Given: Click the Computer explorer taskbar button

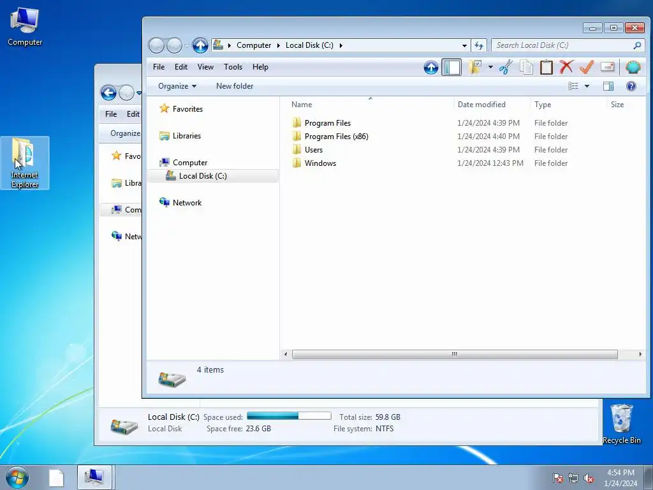Looking at the screenshot, I should [x=94, y=477].
